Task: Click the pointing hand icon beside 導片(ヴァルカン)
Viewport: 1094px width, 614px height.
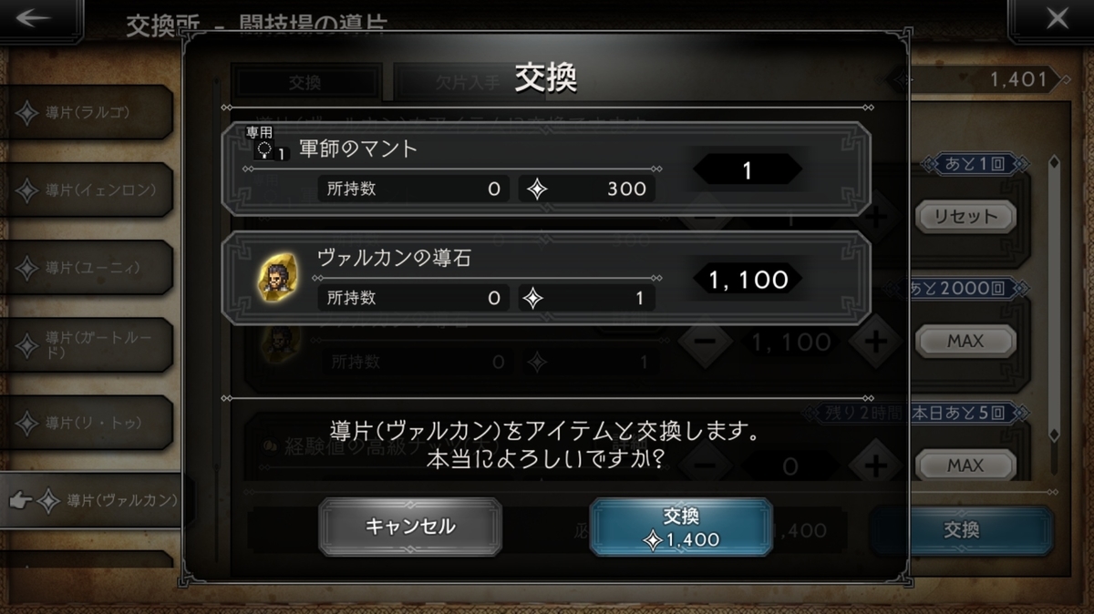Action: point(20,501)
